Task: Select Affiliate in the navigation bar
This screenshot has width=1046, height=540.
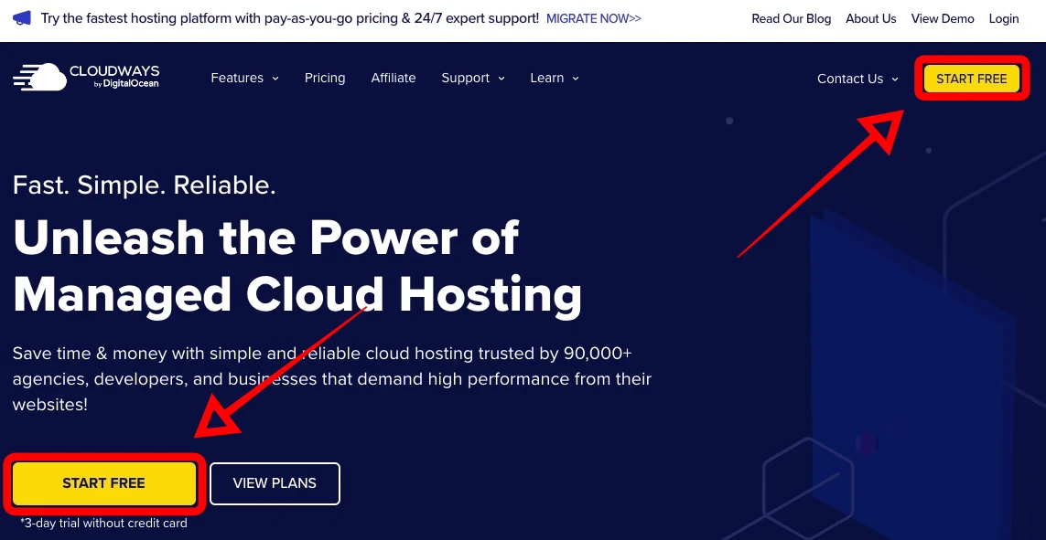Action: 394,79
